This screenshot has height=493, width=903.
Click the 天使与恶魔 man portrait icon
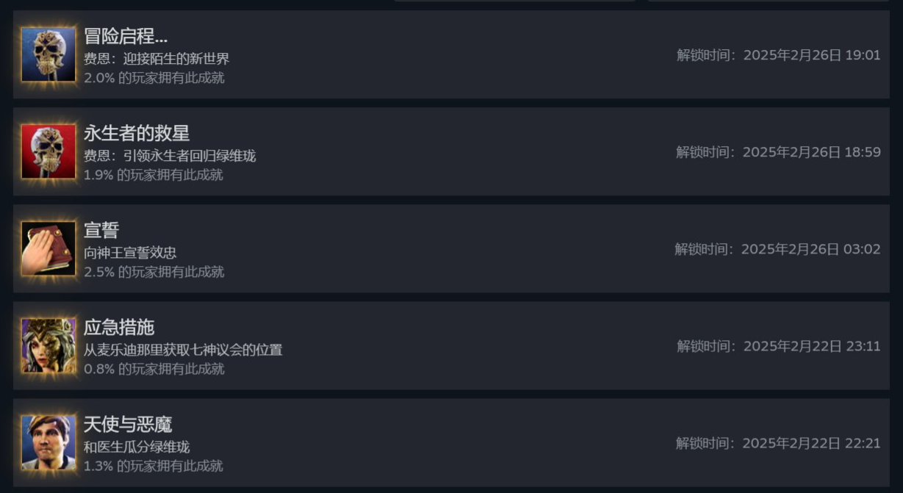(48, 442)
